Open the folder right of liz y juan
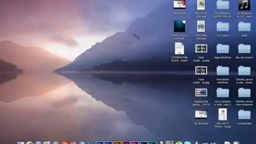 (x=244, y=27)
